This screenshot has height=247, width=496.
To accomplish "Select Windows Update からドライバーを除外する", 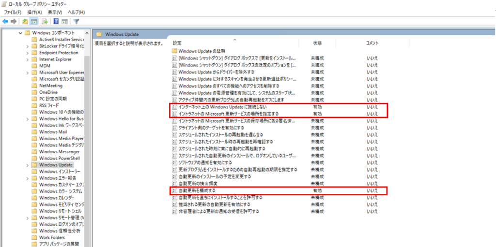I will tap(217, 72).
